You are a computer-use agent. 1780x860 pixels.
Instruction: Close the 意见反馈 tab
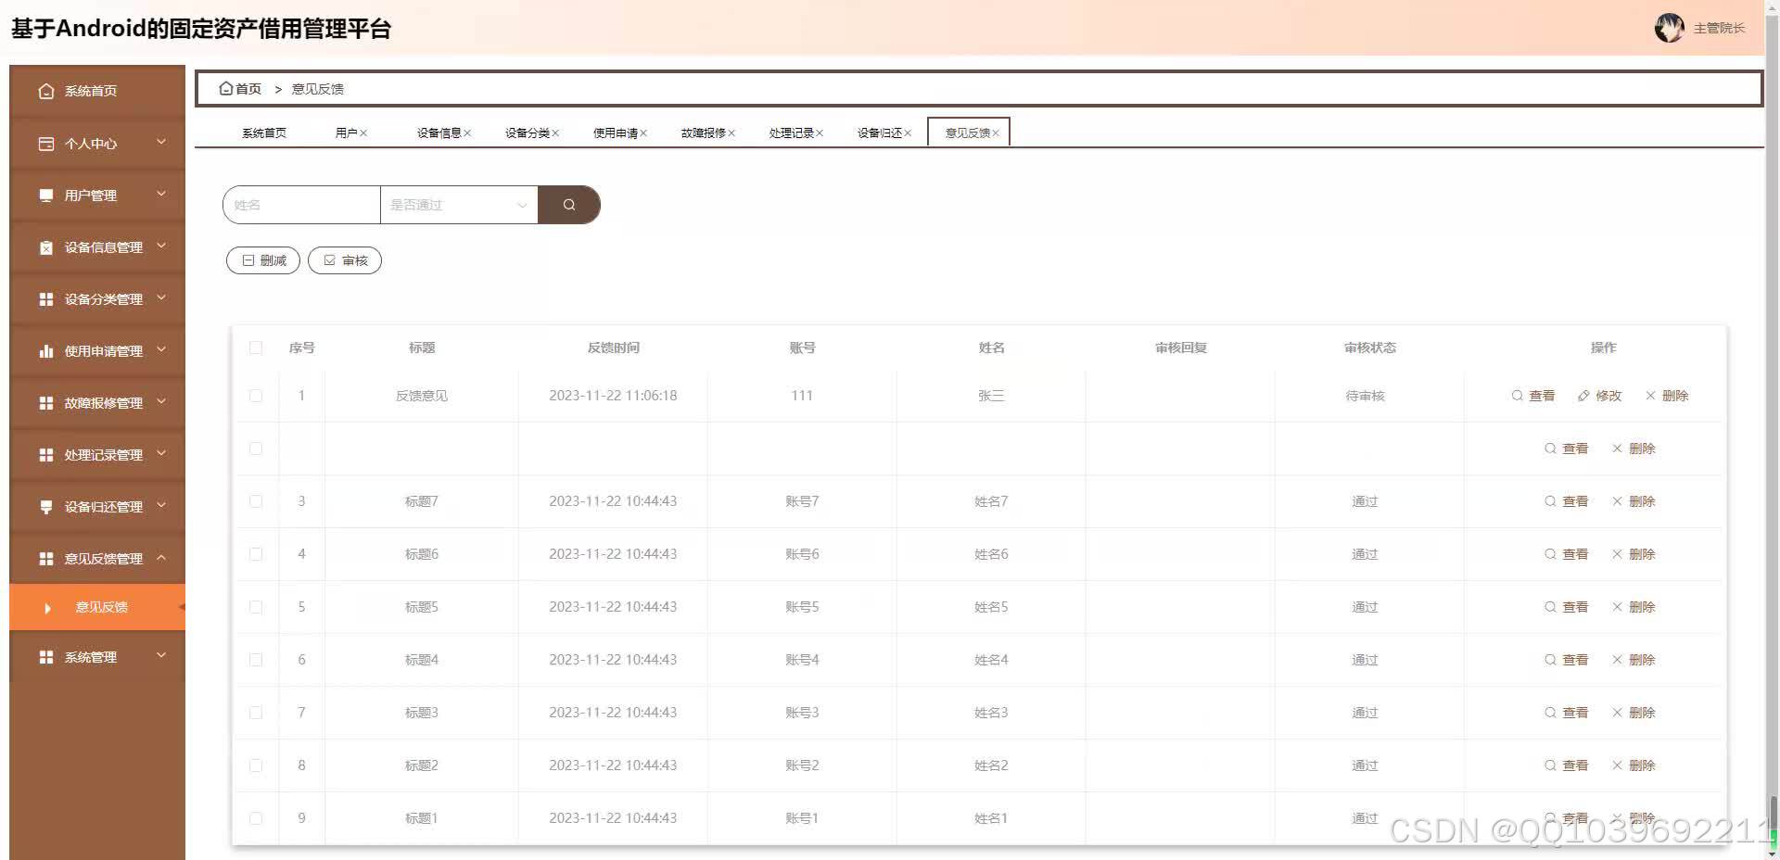click(996, 133)
